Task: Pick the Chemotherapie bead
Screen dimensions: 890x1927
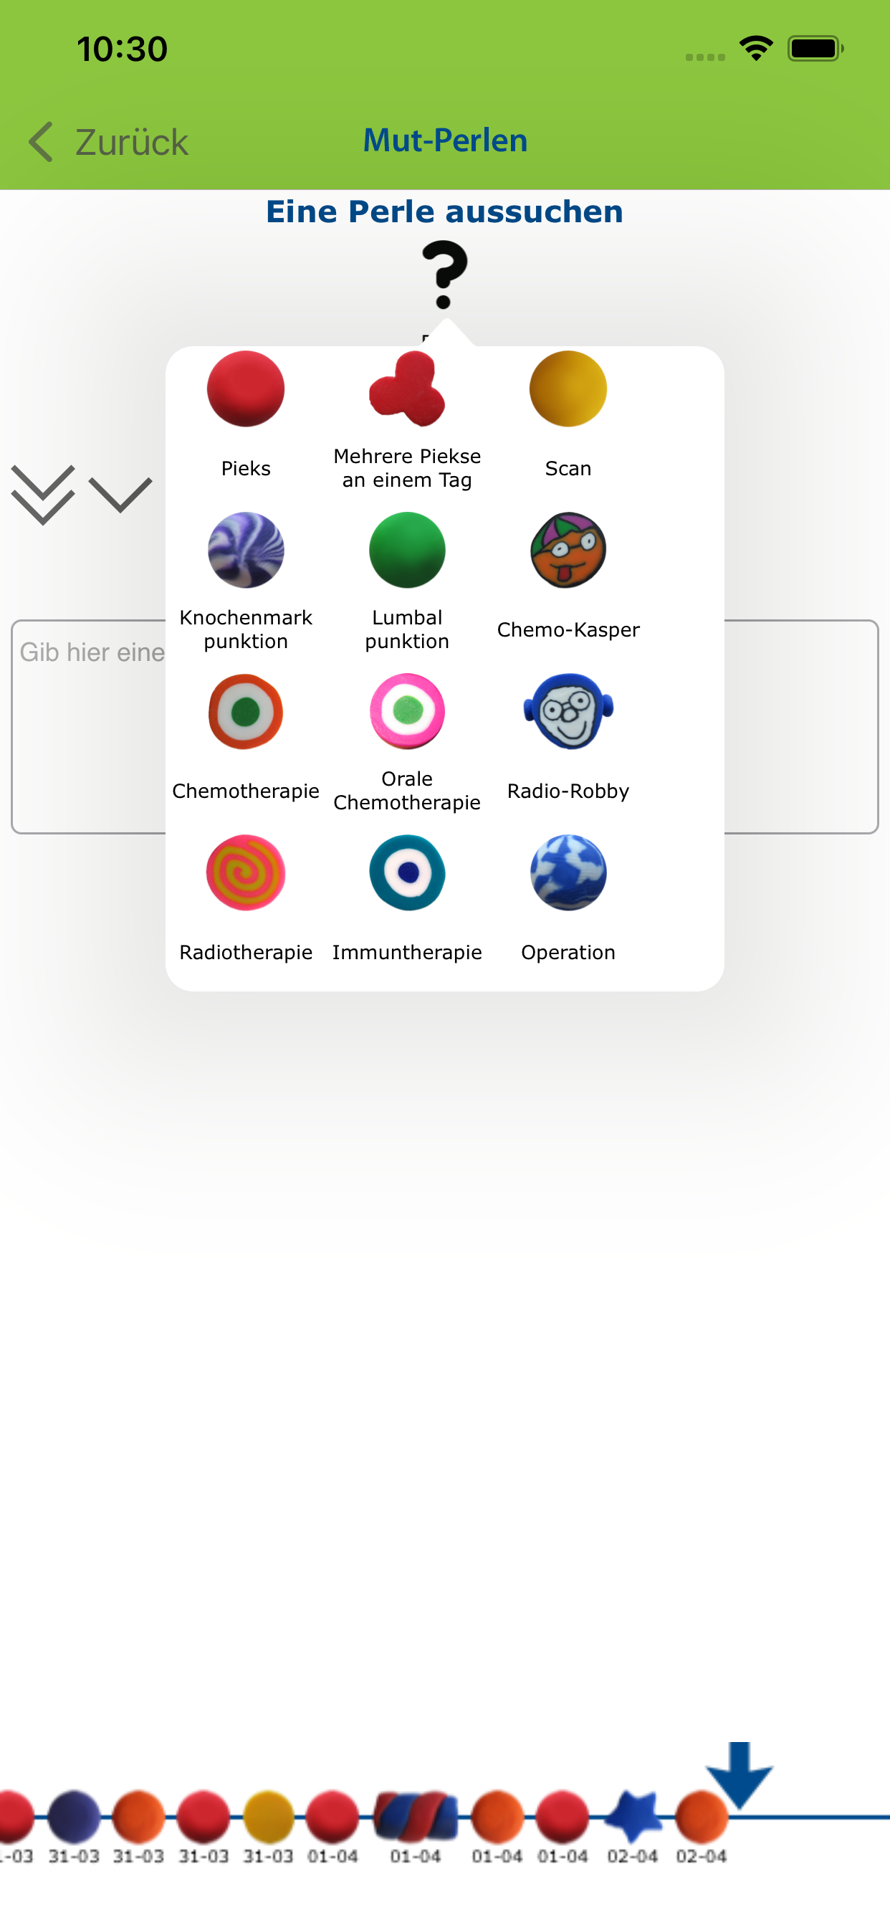Action: (x=245, y=711)
